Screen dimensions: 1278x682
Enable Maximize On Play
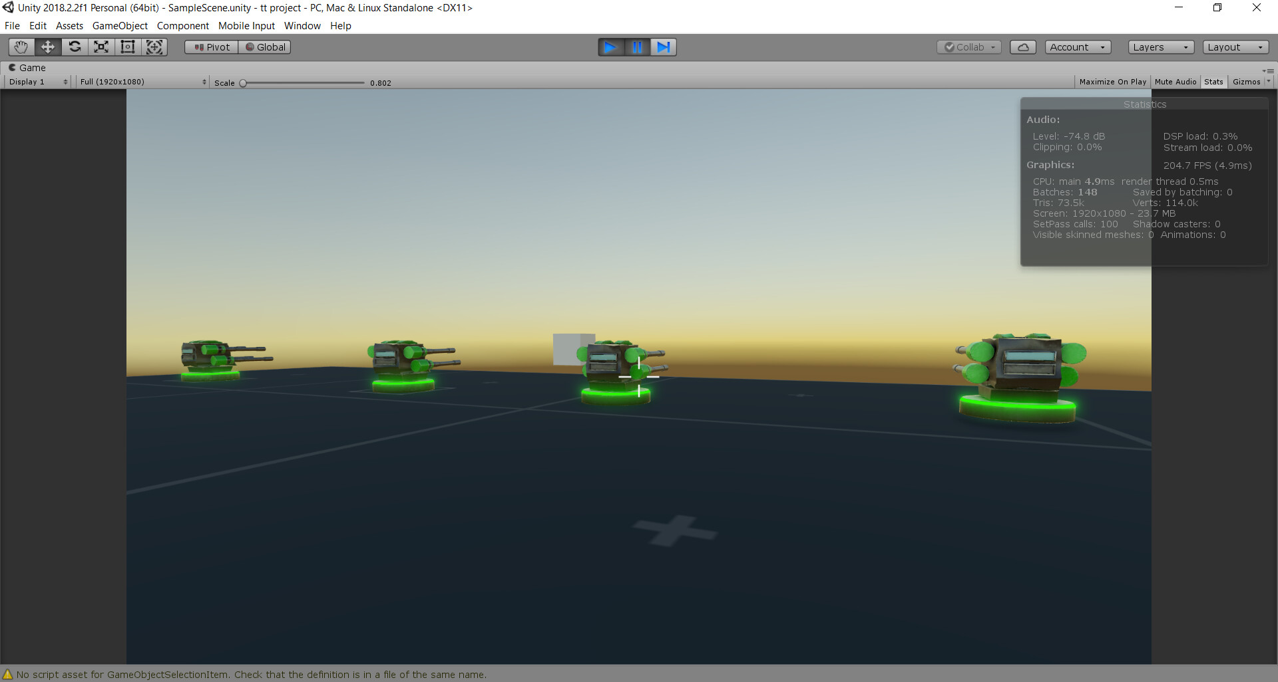(x=1112, y=81)
